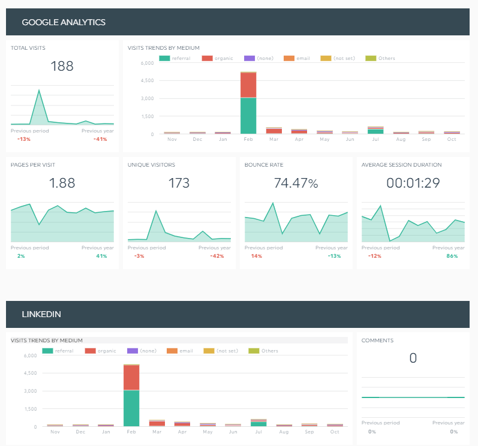The image size is (478, 446).
Task: Select the Bounce Rate value 74.47%
Action: pos(296,183)
